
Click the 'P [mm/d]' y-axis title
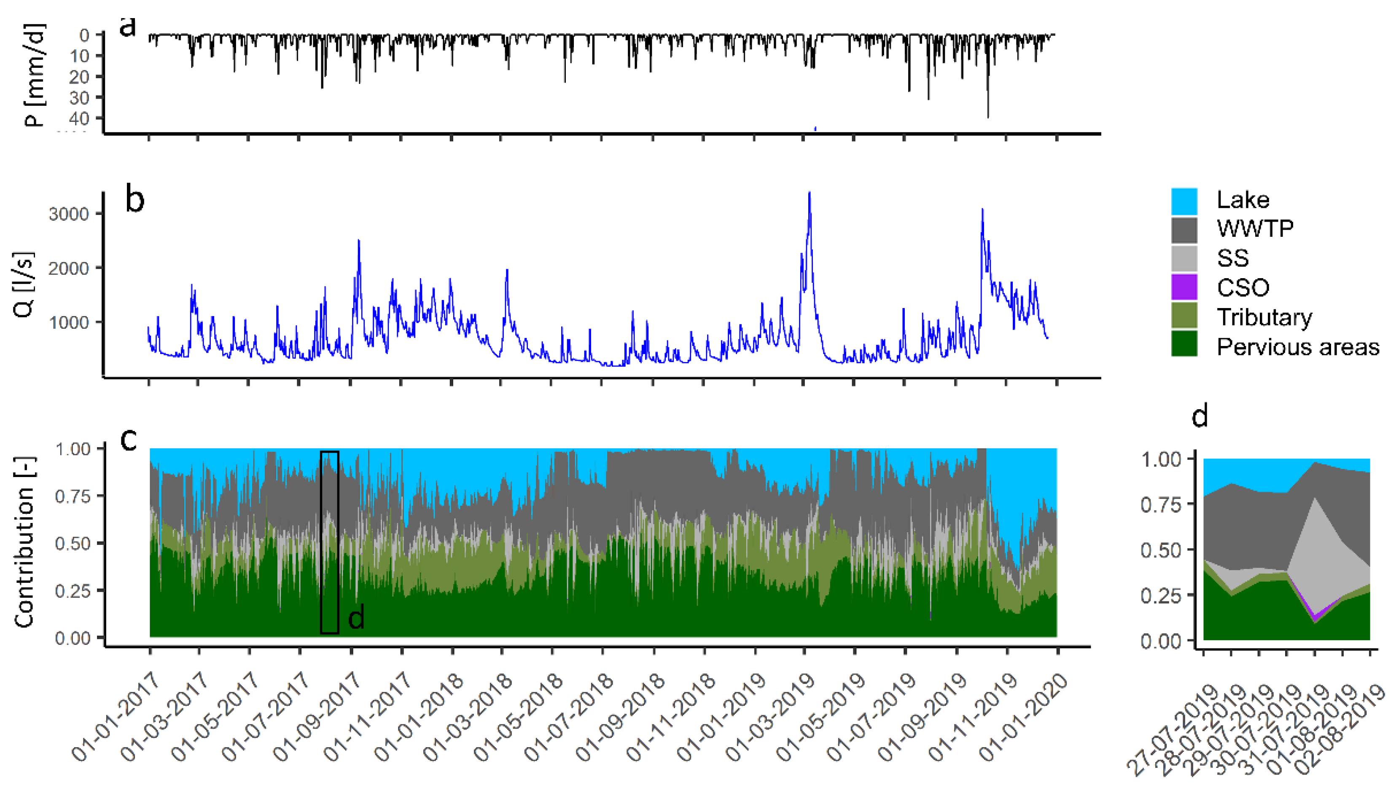[x=35, y=75]
